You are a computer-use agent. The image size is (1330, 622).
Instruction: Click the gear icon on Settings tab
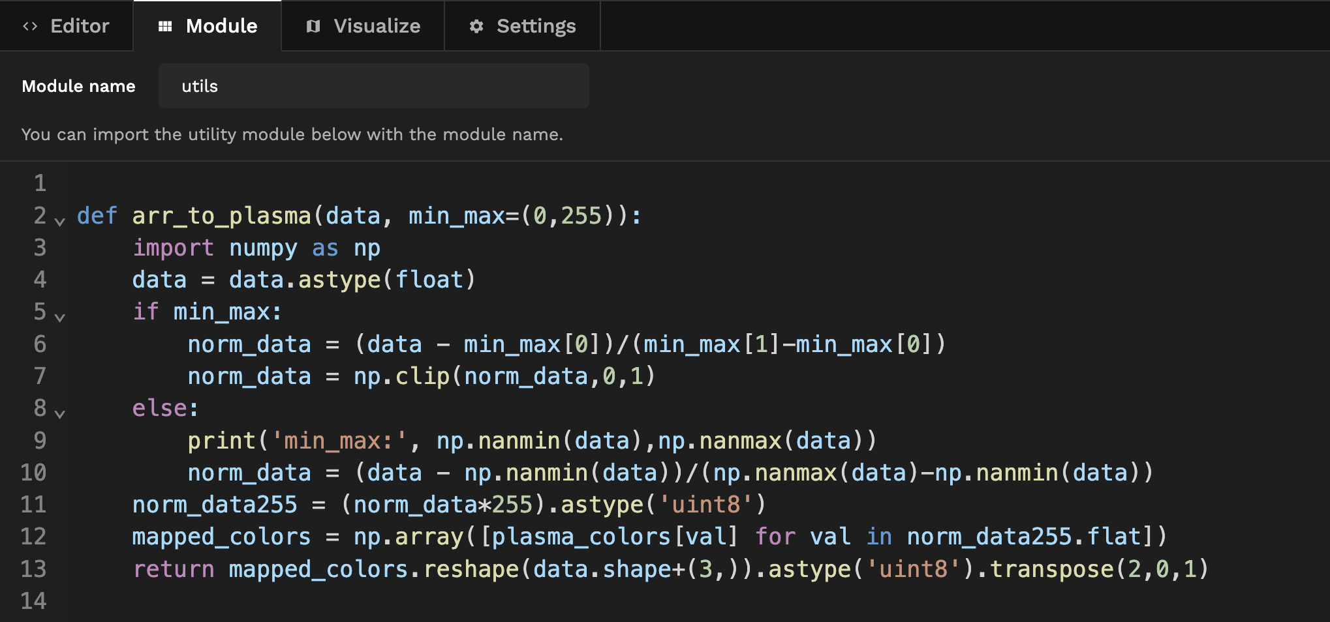pyautogui.click(x=476, y=26)
